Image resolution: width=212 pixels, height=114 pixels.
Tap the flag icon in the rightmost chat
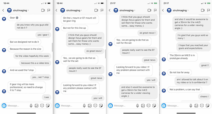click(208, 10)
